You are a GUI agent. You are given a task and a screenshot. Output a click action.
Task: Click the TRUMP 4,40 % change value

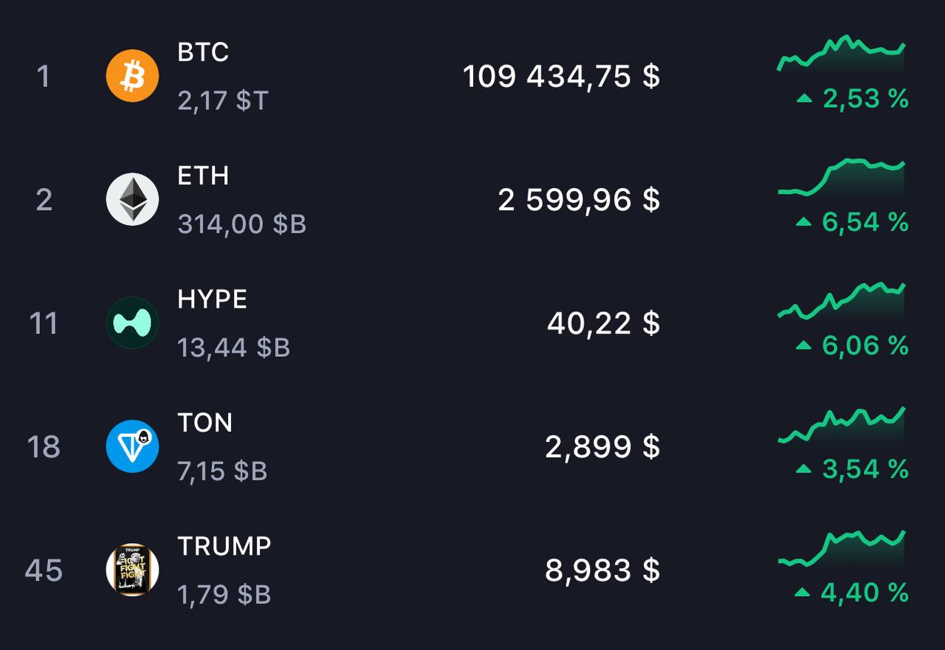pos(865,592)
